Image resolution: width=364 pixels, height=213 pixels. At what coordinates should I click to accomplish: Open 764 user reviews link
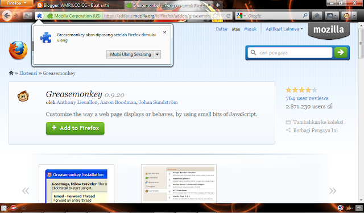pyautogui.click(x=307, y=98)
